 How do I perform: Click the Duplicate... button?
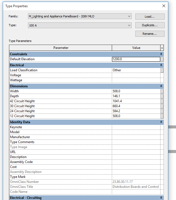(150, 25)
